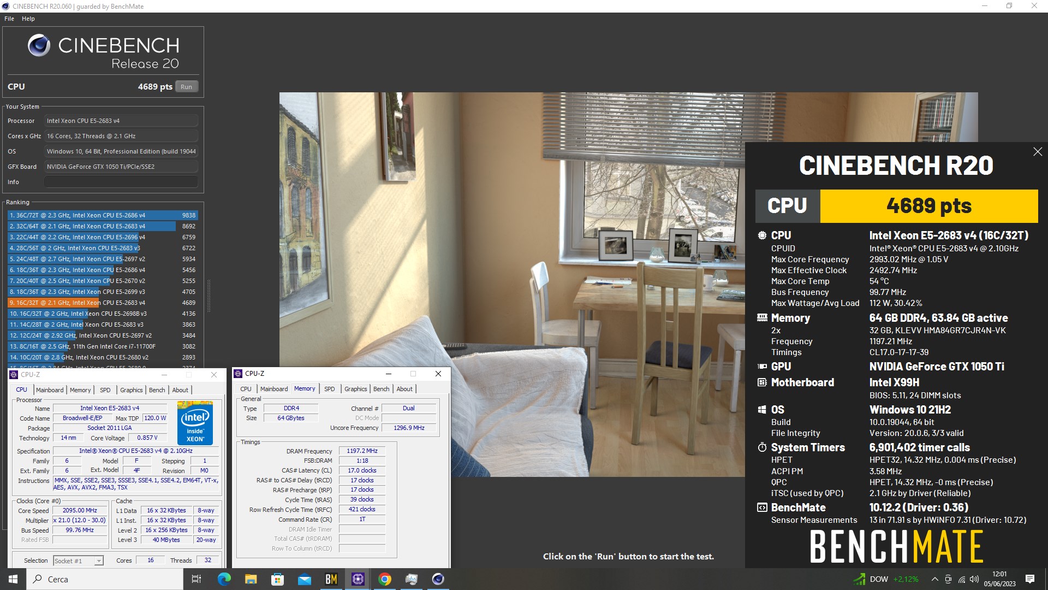This screenshot has width=1048, height=590.
Task: Click icon in background CPU-Z title bar
Action: (x=14, y=375)
